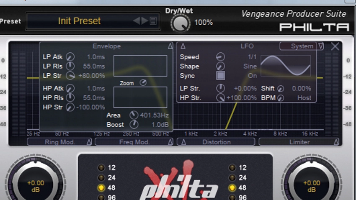Image resolution: width=356 pixels, height=200 pixels.
Task: Click the +100.00% LFO HP Str value
Action: click(x=242, y=98)
